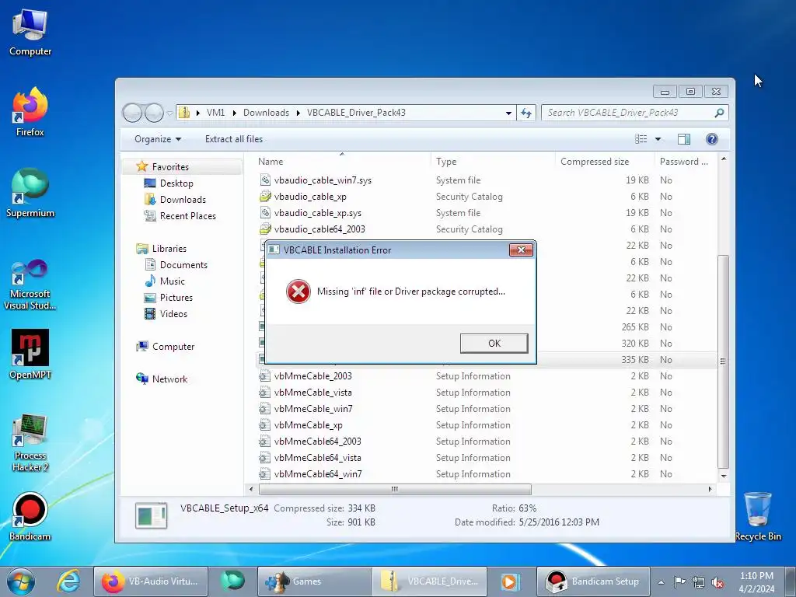Click the vertical scrollbar thumb
This screenshot has width=796, height=597.
click(x=724, y=361)
